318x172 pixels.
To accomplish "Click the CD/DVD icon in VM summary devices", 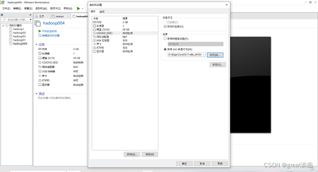I will 40,62.
